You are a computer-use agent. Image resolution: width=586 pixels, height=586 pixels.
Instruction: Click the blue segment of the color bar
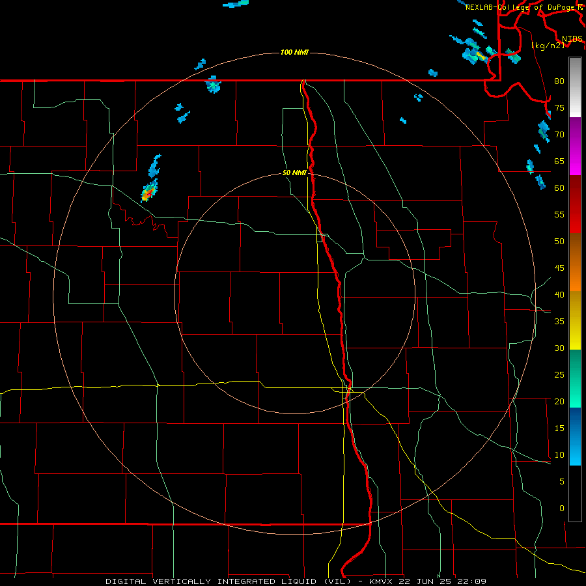point(575,436)
